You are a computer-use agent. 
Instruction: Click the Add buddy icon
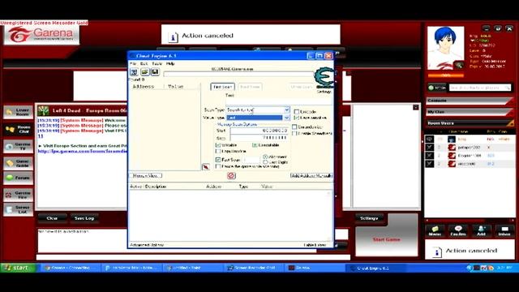tap(481, 230)
